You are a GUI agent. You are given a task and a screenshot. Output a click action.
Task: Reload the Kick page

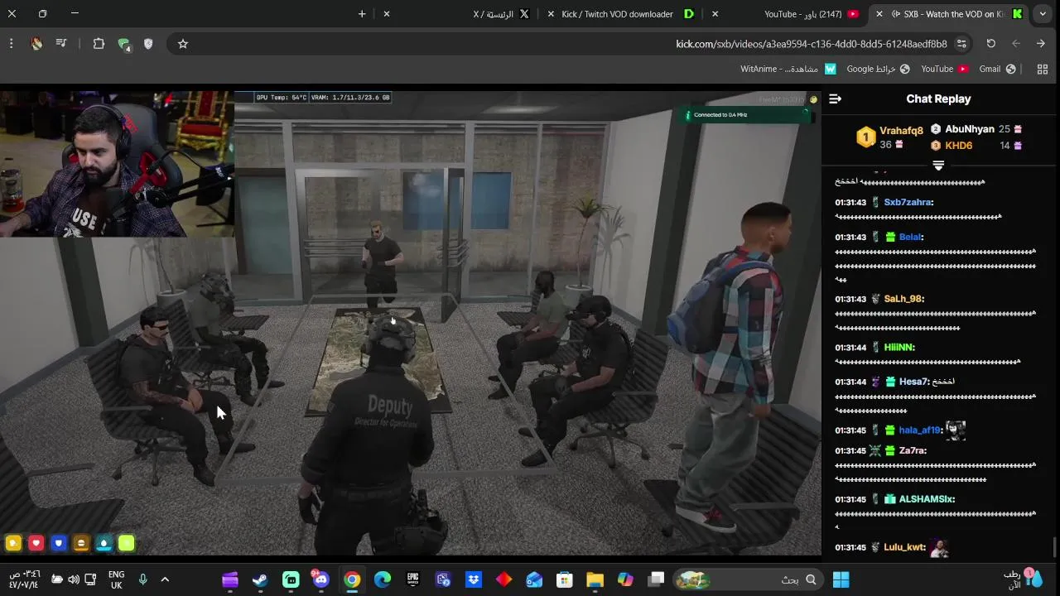[x=990, y=44]
